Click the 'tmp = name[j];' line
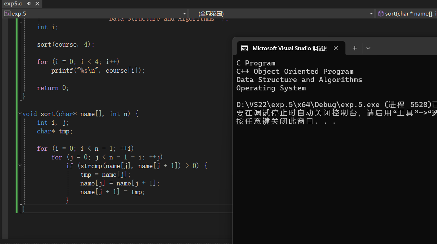 [x=105, y=175]
